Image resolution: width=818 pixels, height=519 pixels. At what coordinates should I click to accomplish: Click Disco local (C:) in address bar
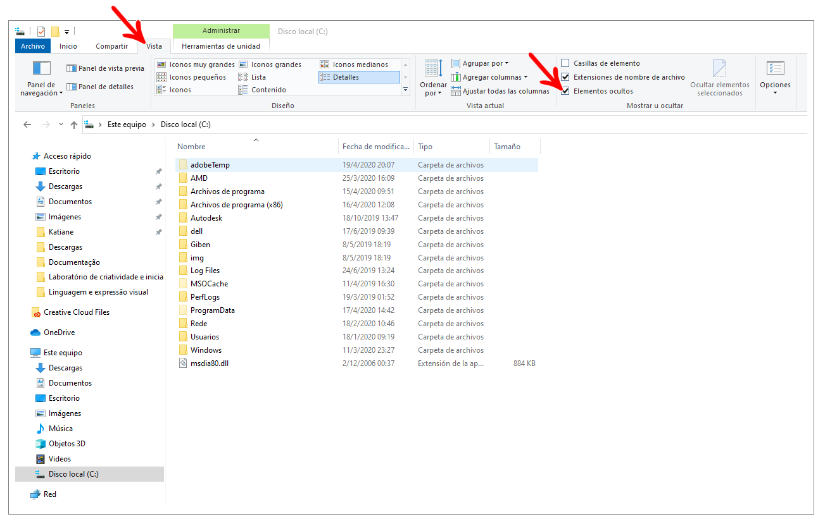186,125
